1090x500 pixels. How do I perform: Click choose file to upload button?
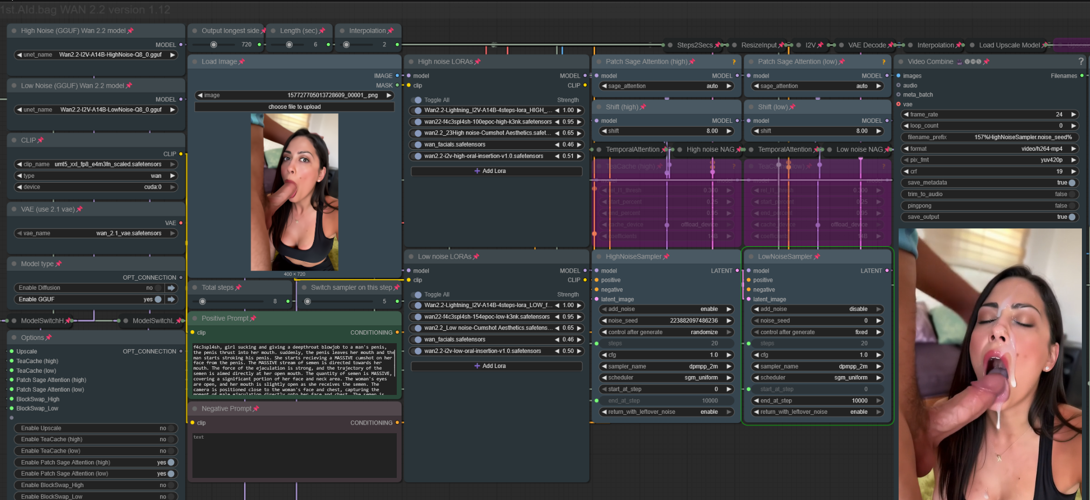[294, 107]
